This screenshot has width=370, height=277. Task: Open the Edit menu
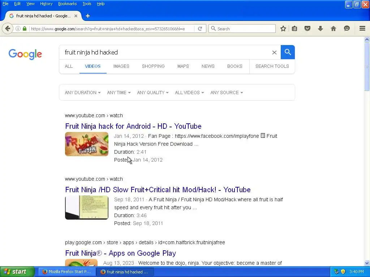[x=17, y=4]
